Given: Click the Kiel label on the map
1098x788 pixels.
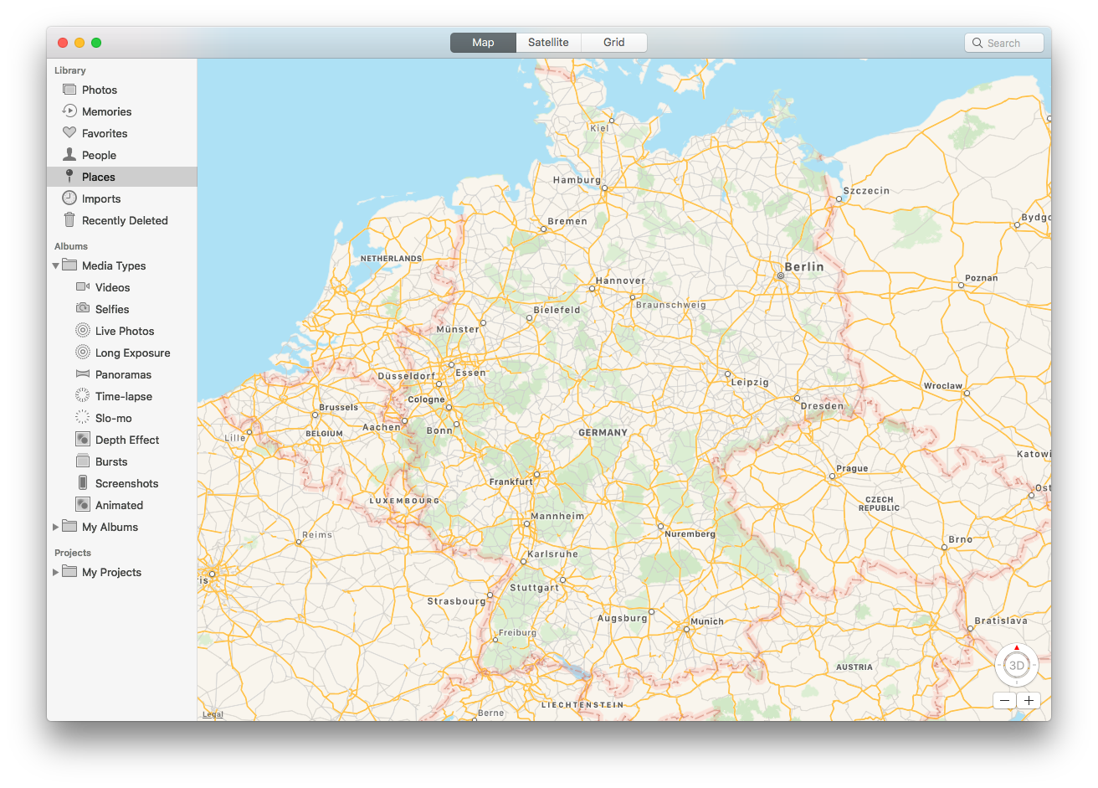Looking at the screenshot, I should click(599, 129).
